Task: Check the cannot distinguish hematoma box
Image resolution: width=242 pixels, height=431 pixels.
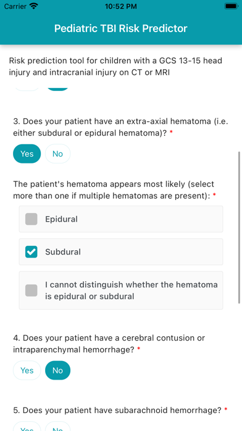Action: click(31, 290)
